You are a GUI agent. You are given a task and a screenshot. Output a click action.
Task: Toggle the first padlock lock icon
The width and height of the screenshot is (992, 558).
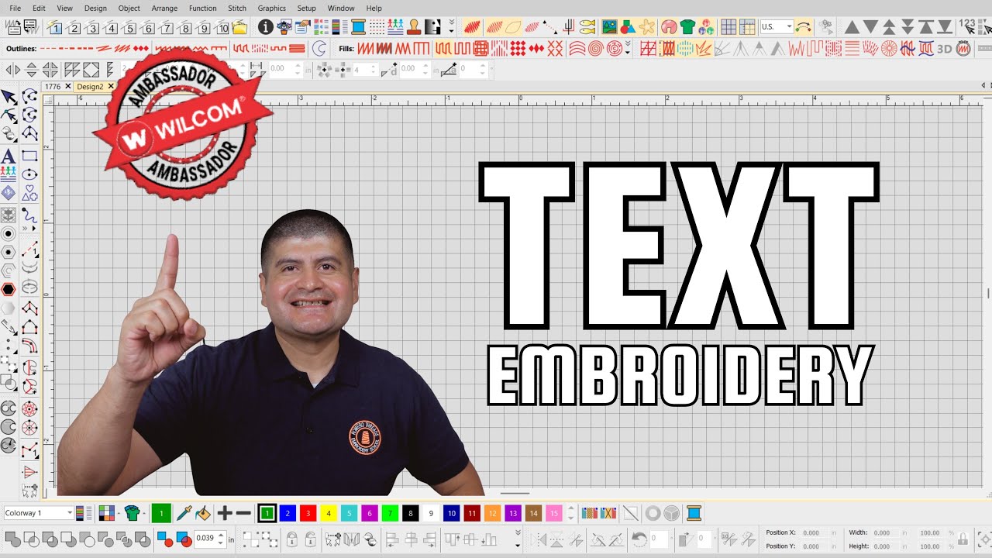[292, 539]
